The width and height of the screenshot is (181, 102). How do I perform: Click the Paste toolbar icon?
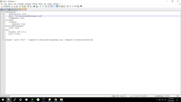coord(25,6)
